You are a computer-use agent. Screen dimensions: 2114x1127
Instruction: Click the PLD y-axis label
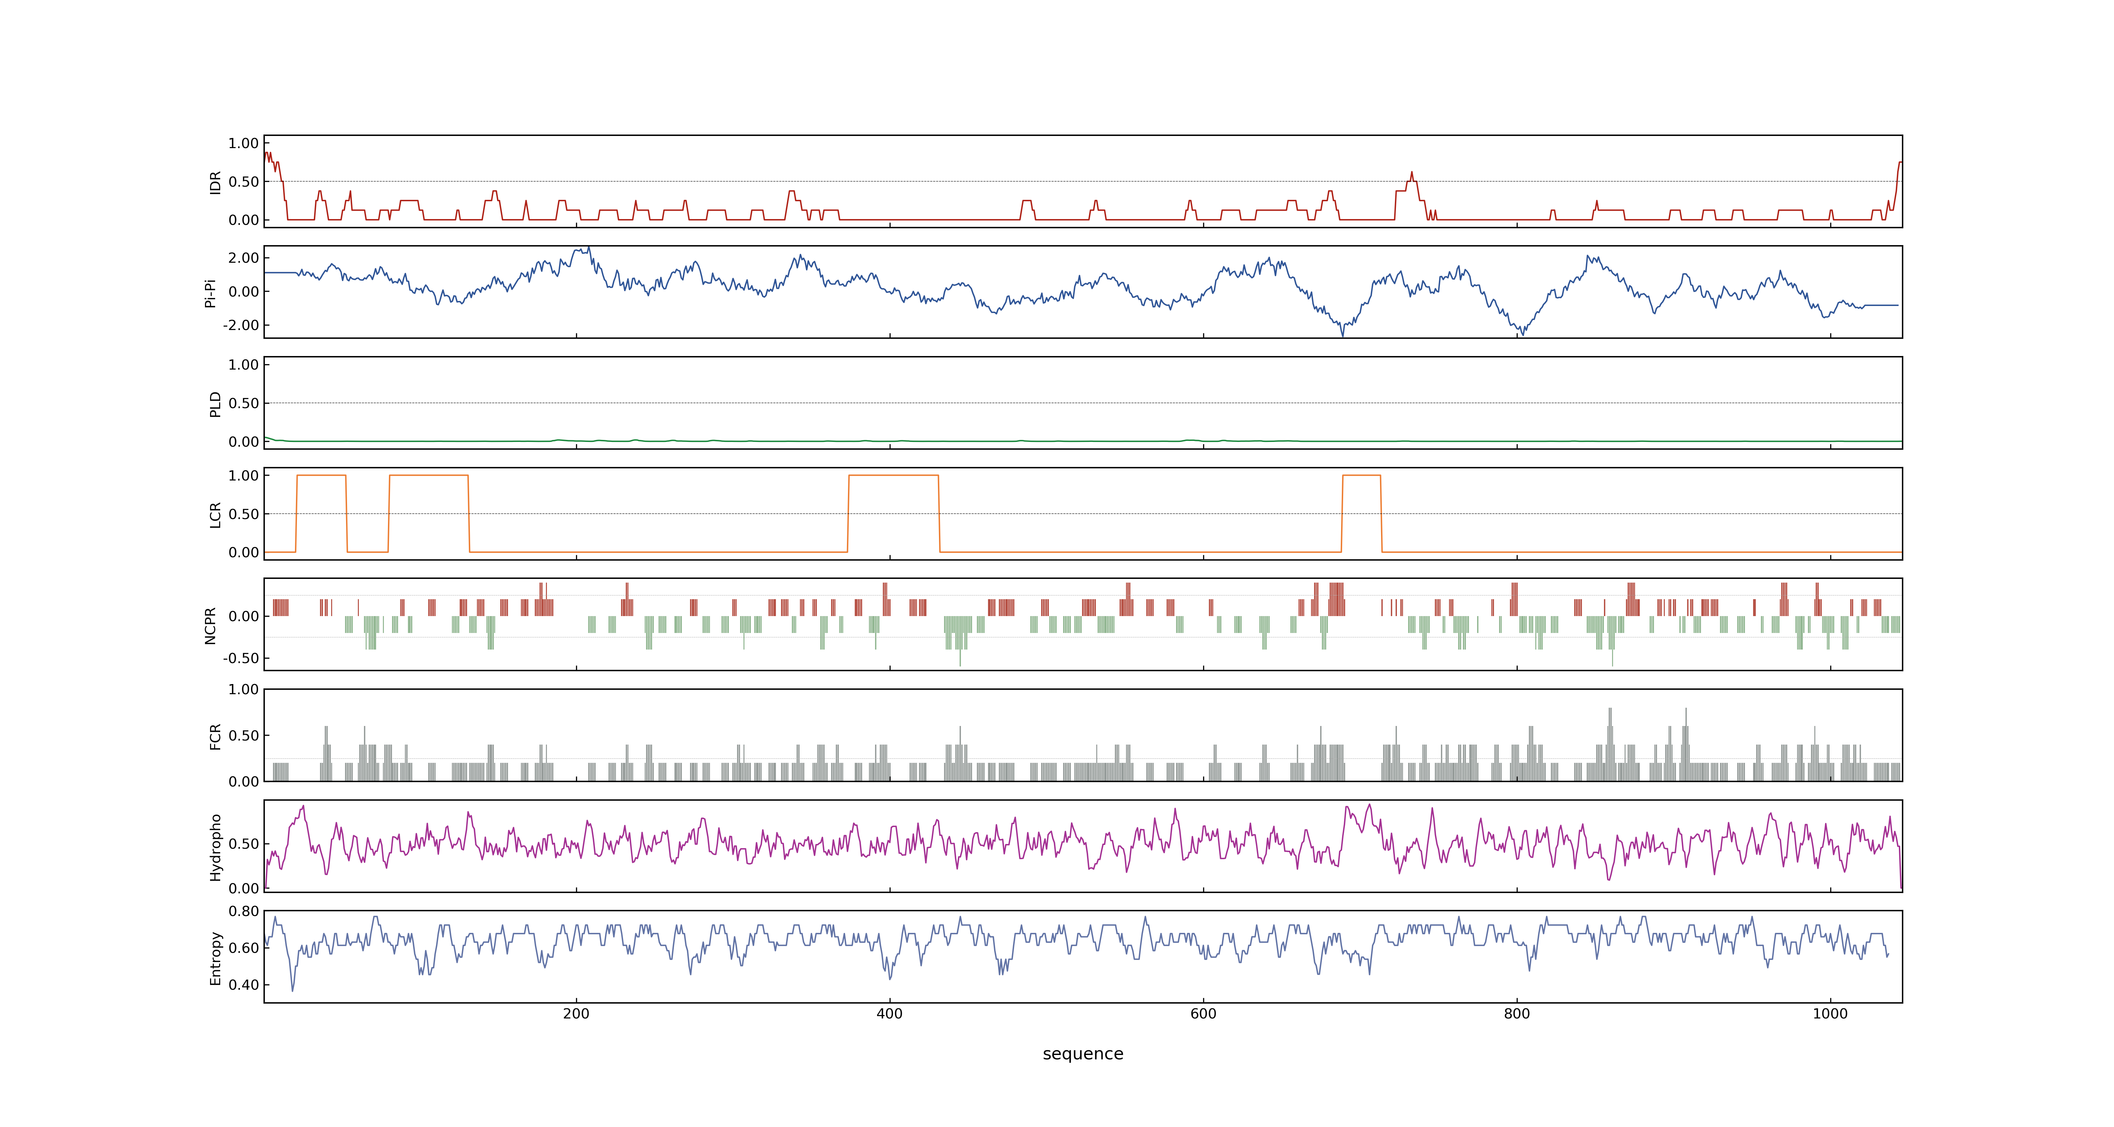pos(215,403)
